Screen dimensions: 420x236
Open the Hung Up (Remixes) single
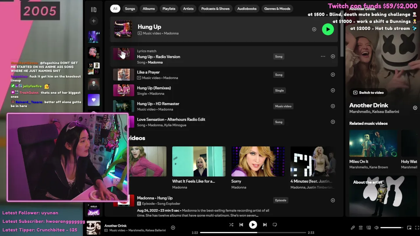coord(154,88)
